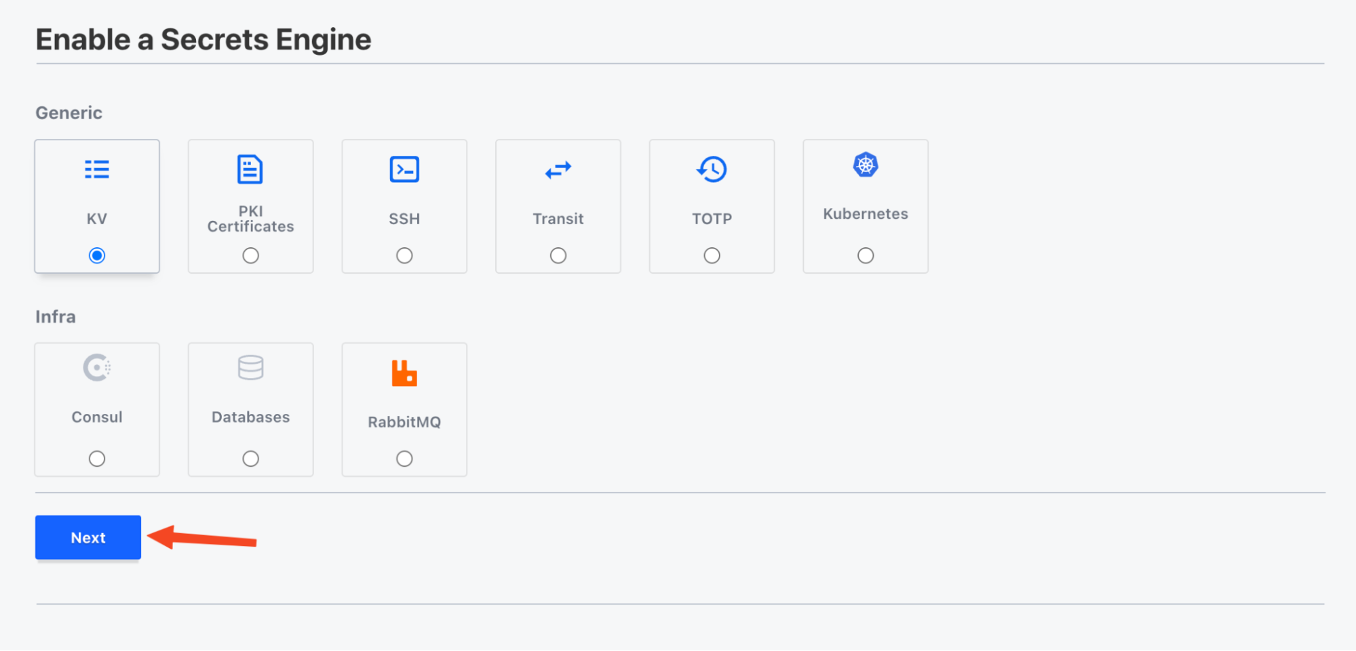1356x651 pixels.
Task: Click the Kubernetes label text
Action: pos(866,214)
